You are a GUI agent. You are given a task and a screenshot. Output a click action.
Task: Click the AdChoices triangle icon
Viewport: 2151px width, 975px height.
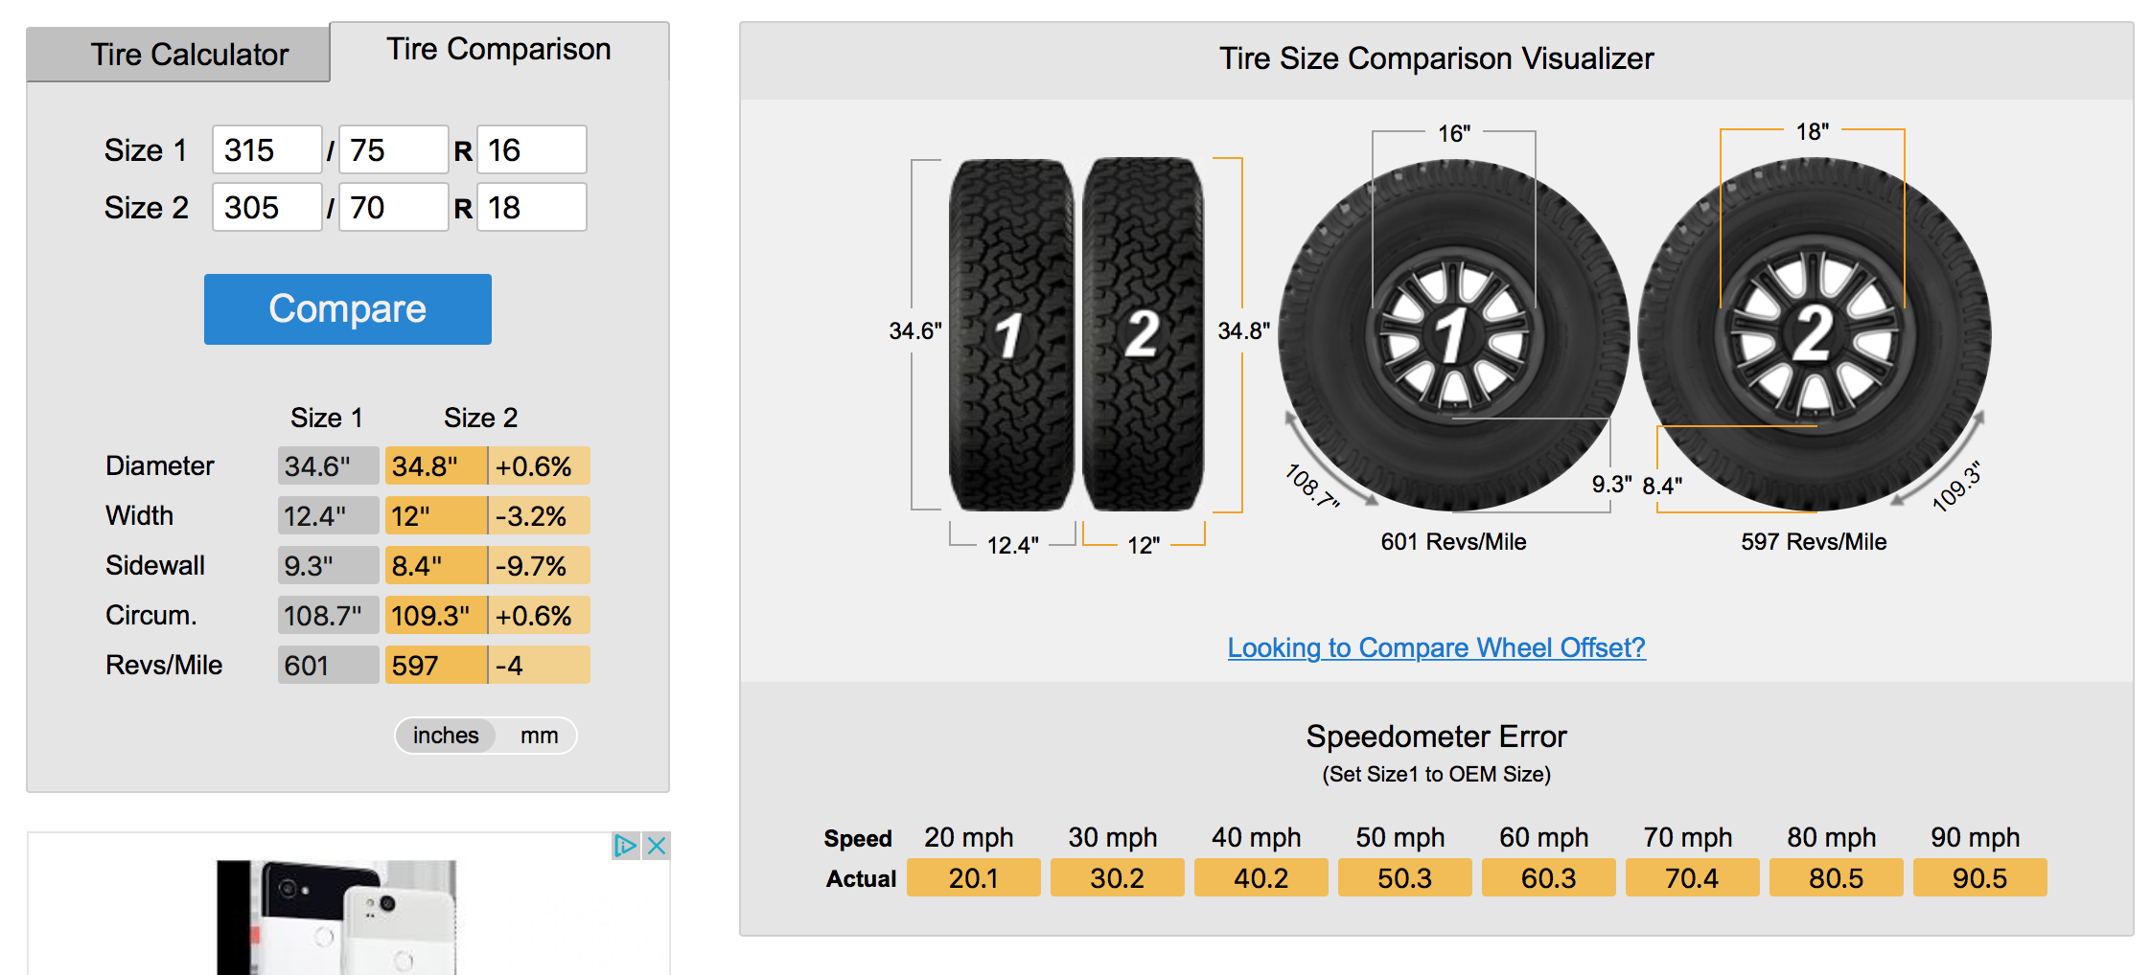pos(625,846)
